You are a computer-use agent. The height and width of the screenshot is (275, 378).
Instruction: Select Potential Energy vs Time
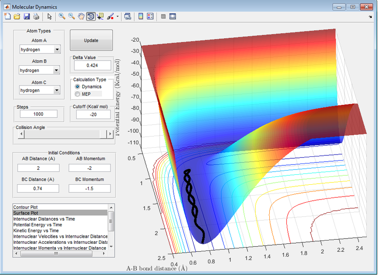click(x=60, y=224)
